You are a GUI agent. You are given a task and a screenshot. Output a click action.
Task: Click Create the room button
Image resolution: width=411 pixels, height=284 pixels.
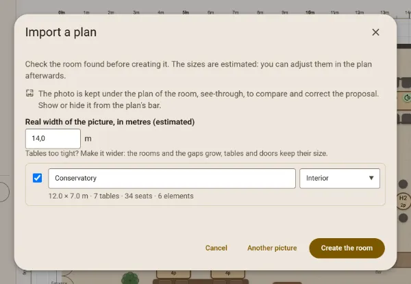coord(347,248)
